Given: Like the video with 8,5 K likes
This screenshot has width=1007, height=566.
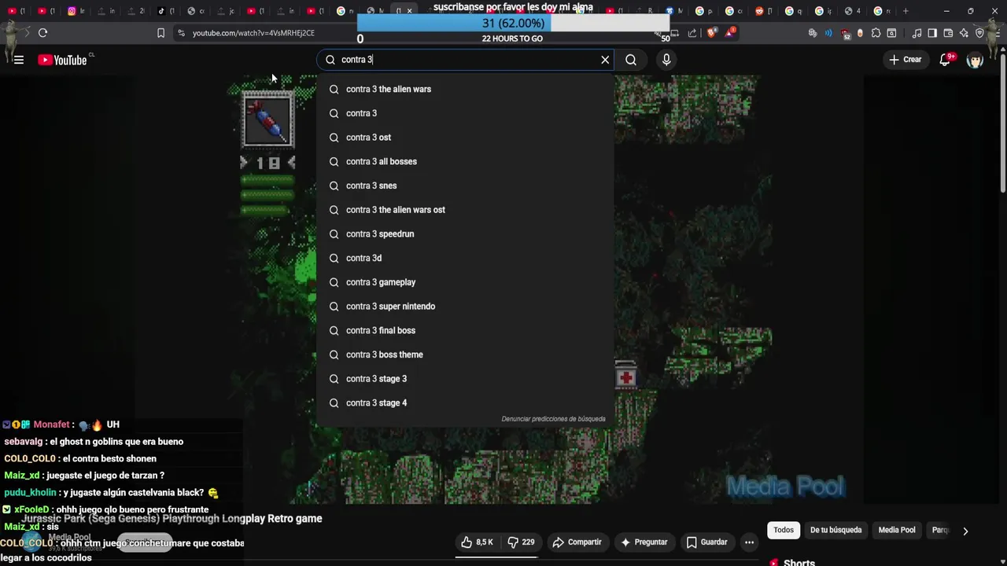Looking at the screenshot, I should [x=478, y=542].
